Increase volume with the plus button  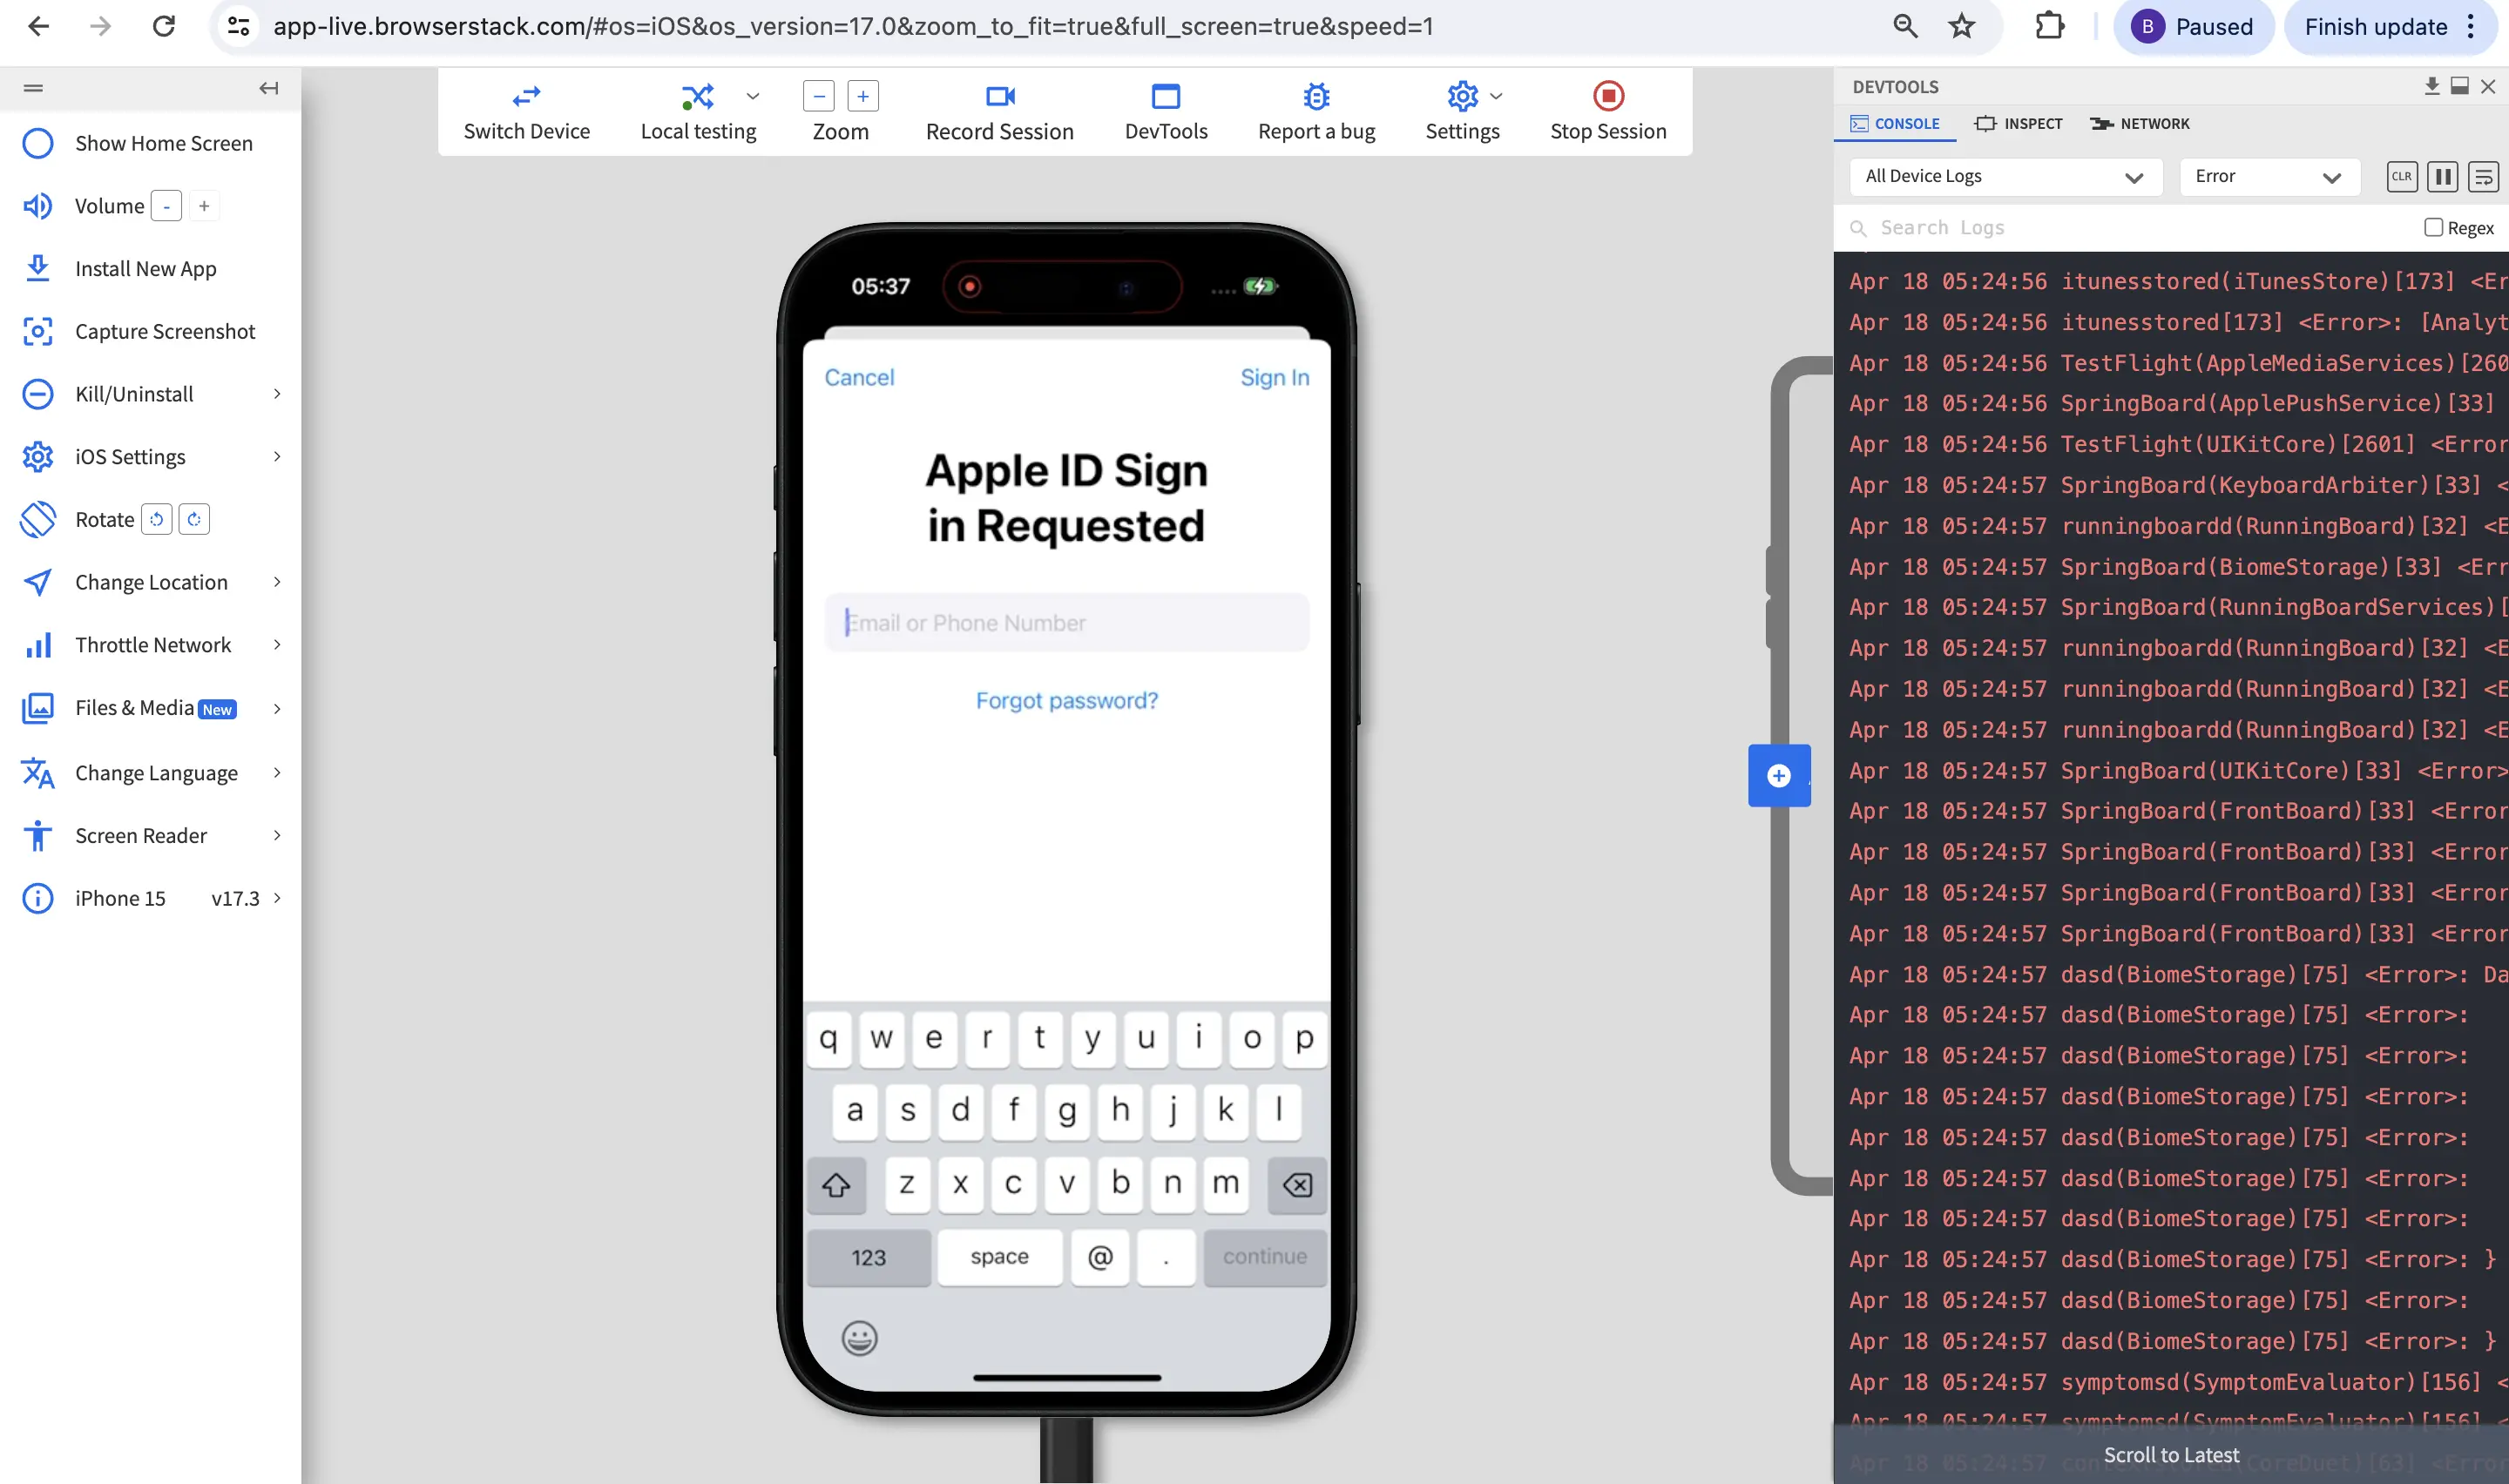(x=204, y=206)
